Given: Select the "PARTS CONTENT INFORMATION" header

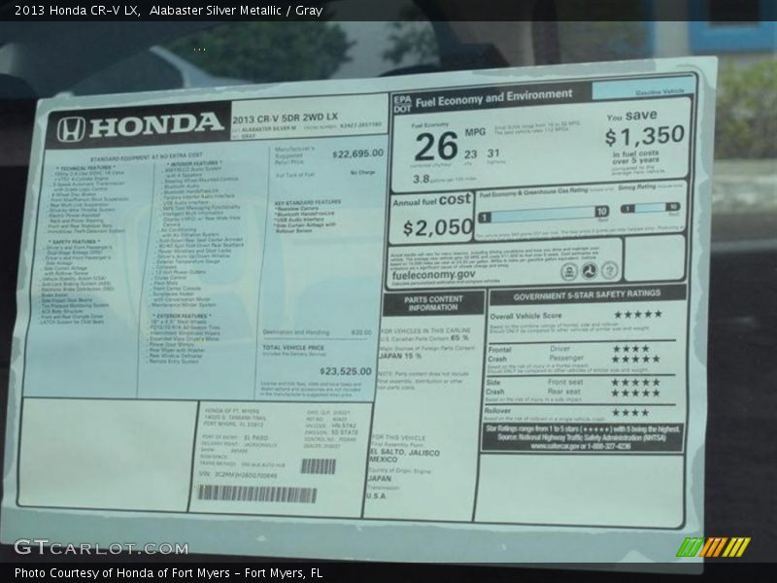Looking at the screenshot, I should tap(433, 303).
